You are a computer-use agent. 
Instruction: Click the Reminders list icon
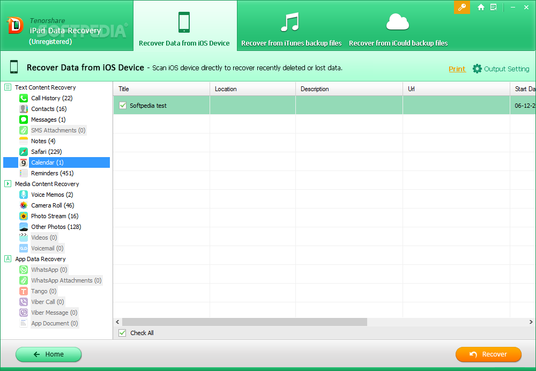[24, 173]
